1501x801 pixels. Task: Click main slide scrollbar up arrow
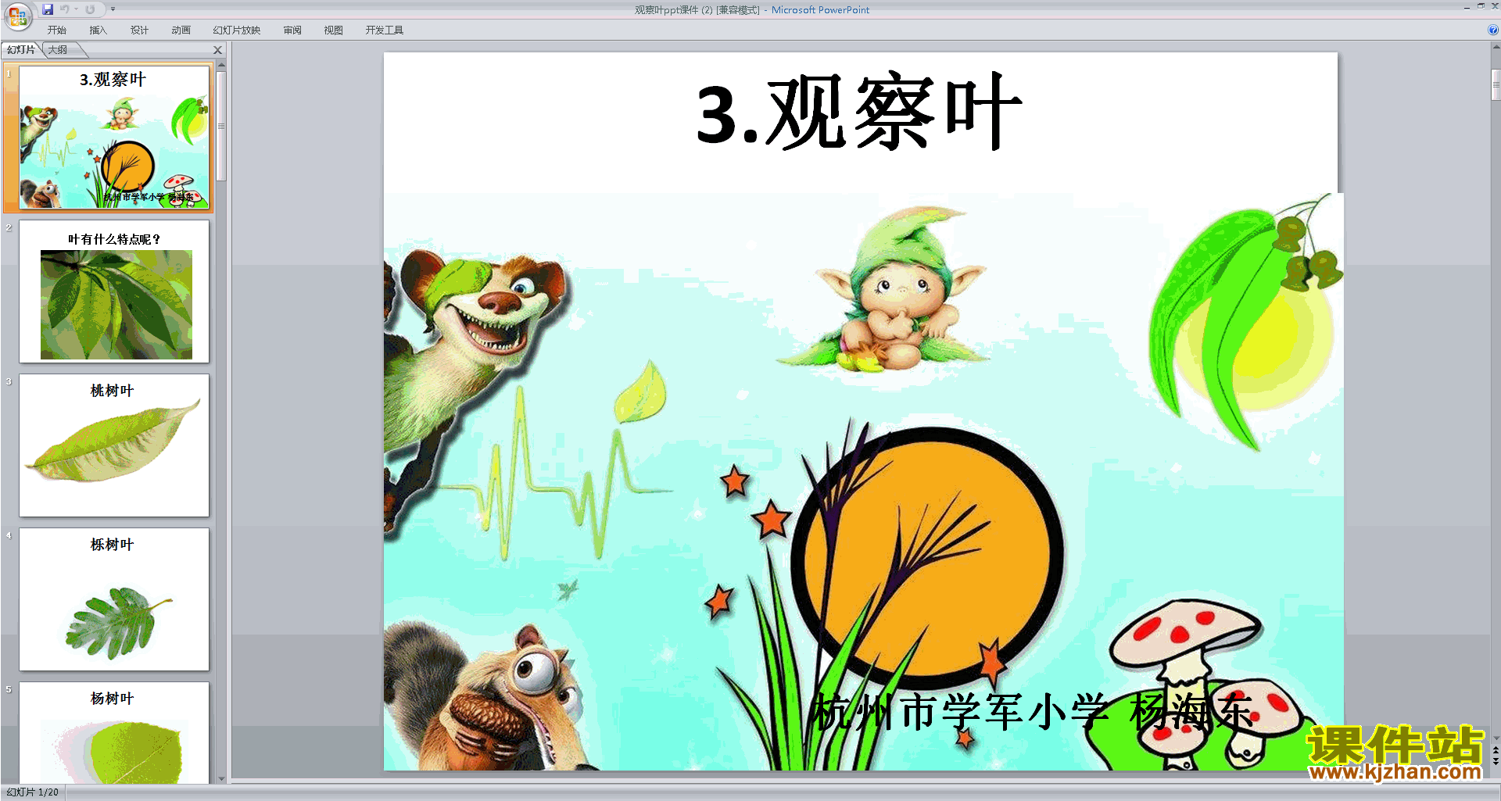click(1496, 47)
